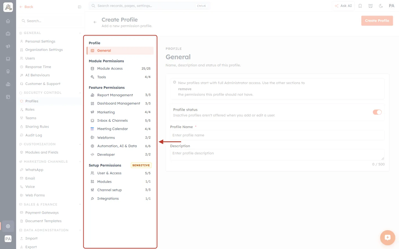Switch to dark mode with moon icon
The height and width of the screenshot is (249, 399).
click(x=381, y=6)
